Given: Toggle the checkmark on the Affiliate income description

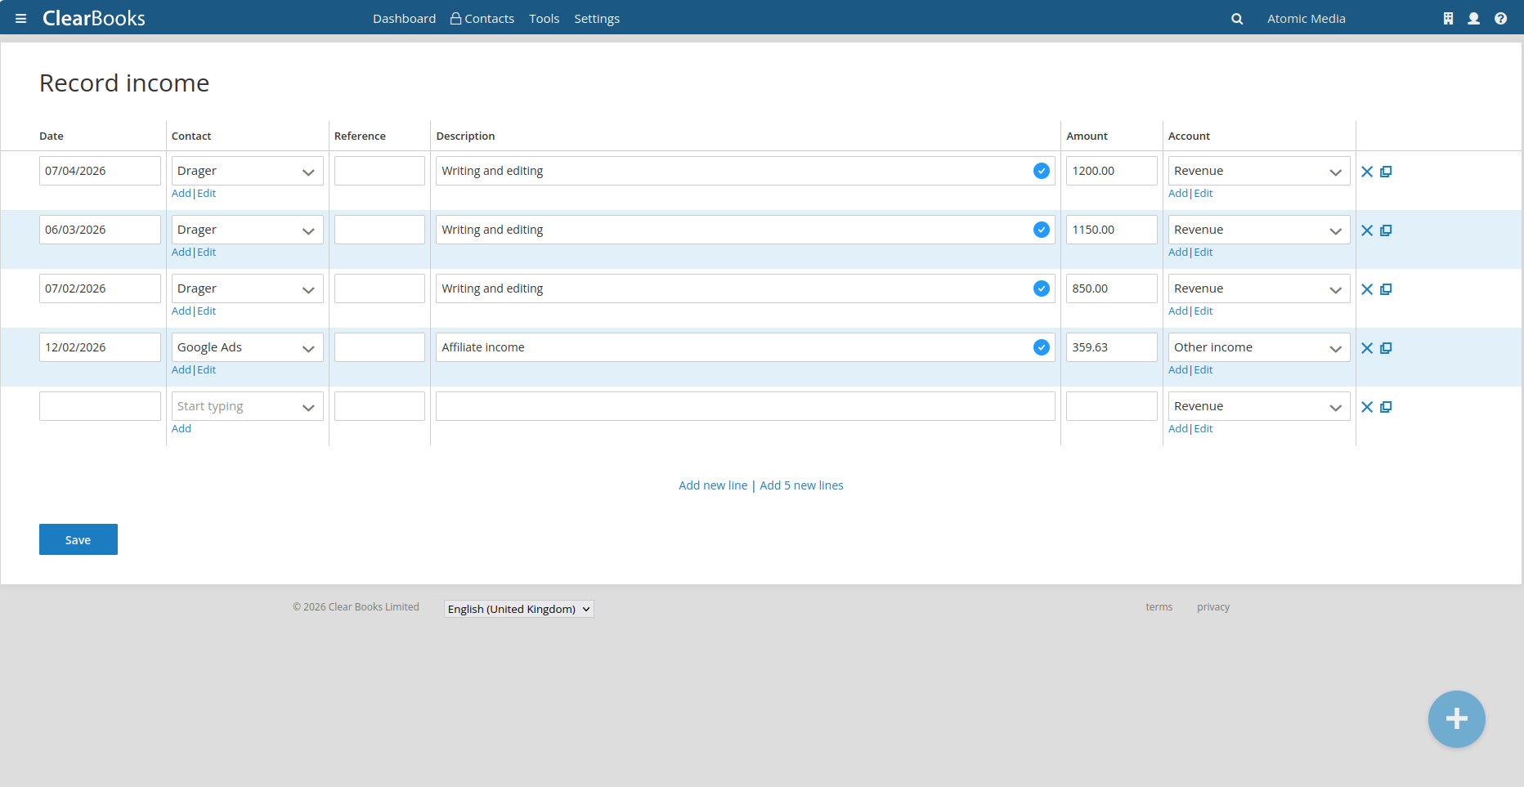Looking at the screenshot, I should (1041, 347).
